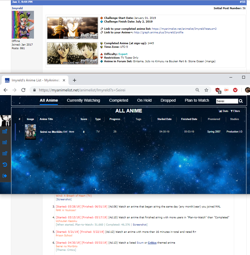
Task: Select the Add Anime icon in the sidebar
Action: point(5,131)
